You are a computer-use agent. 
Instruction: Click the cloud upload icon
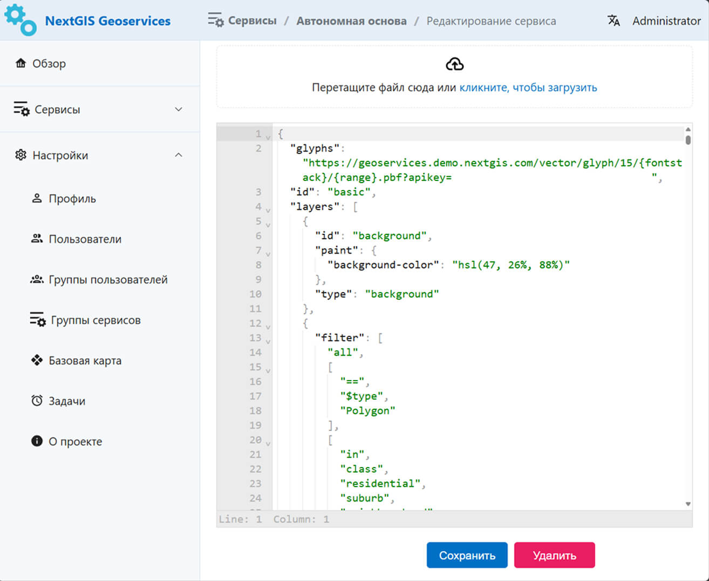tap(454, 64)
